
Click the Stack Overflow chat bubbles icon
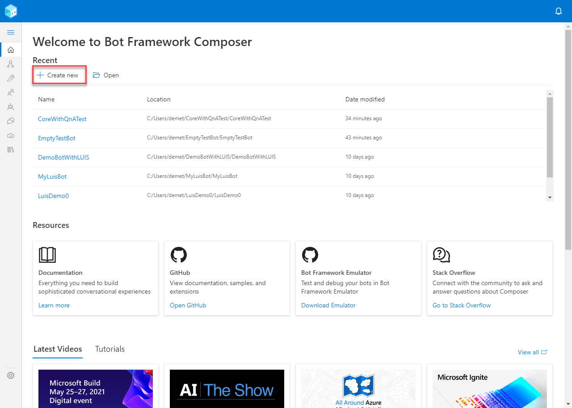pyautogui.click(x=442, y=255)
